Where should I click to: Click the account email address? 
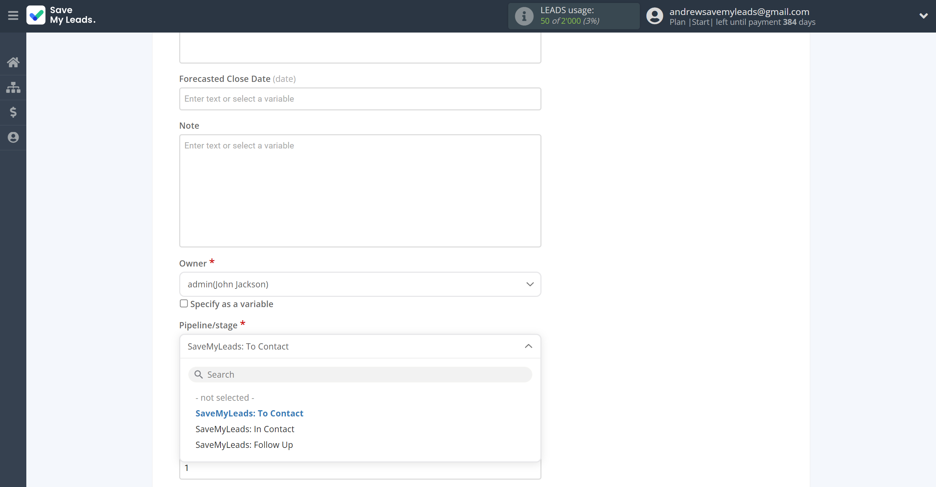coord(739,12)
